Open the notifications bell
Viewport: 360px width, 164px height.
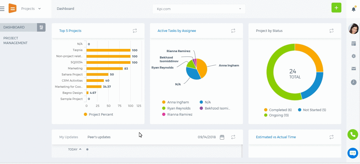coord(354,9)
